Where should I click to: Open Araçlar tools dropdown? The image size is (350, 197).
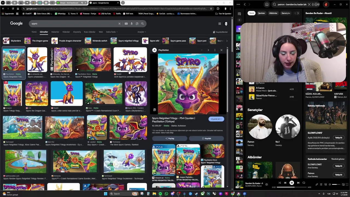[141, 32]
